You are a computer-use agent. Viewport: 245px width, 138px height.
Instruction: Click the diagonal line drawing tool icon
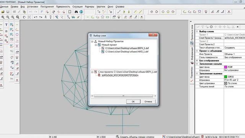point(119,12)
